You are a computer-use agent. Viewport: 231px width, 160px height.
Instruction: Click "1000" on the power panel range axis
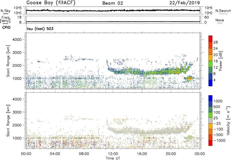click(x=17, y=78)
